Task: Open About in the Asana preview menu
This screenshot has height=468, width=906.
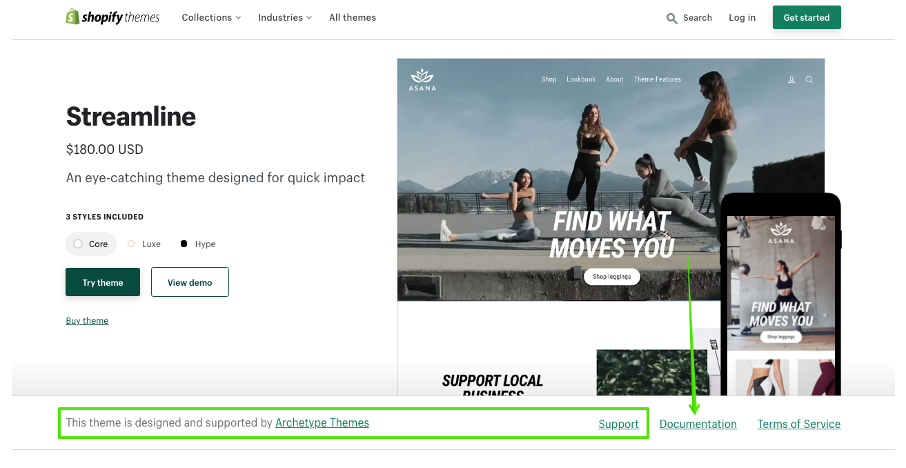Action: (x=615, y=79)
